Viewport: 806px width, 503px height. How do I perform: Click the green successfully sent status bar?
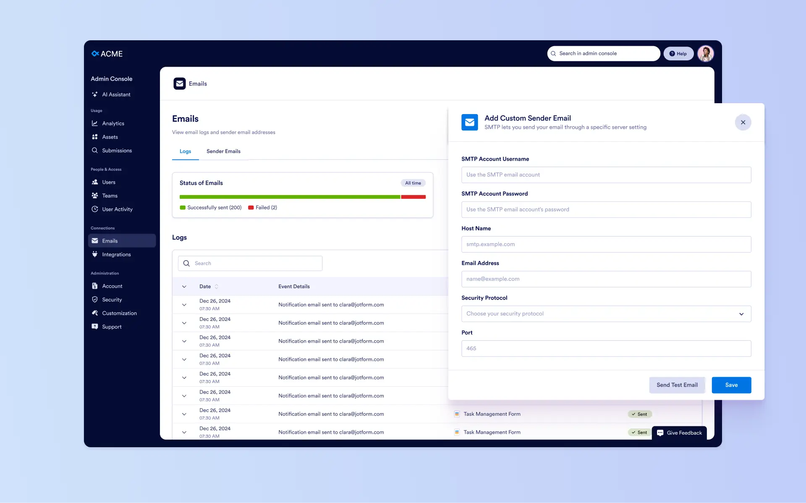290,197
